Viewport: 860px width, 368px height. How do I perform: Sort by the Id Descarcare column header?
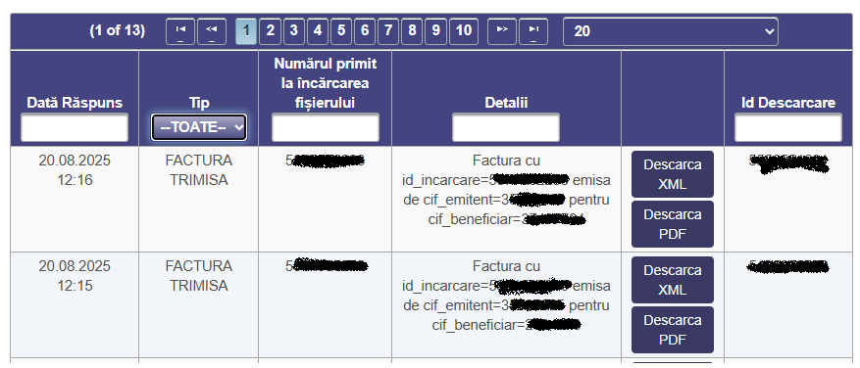click(x=788, y=103)
